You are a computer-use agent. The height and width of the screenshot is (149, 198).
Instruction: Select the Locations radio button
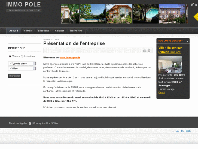(22, 56)
